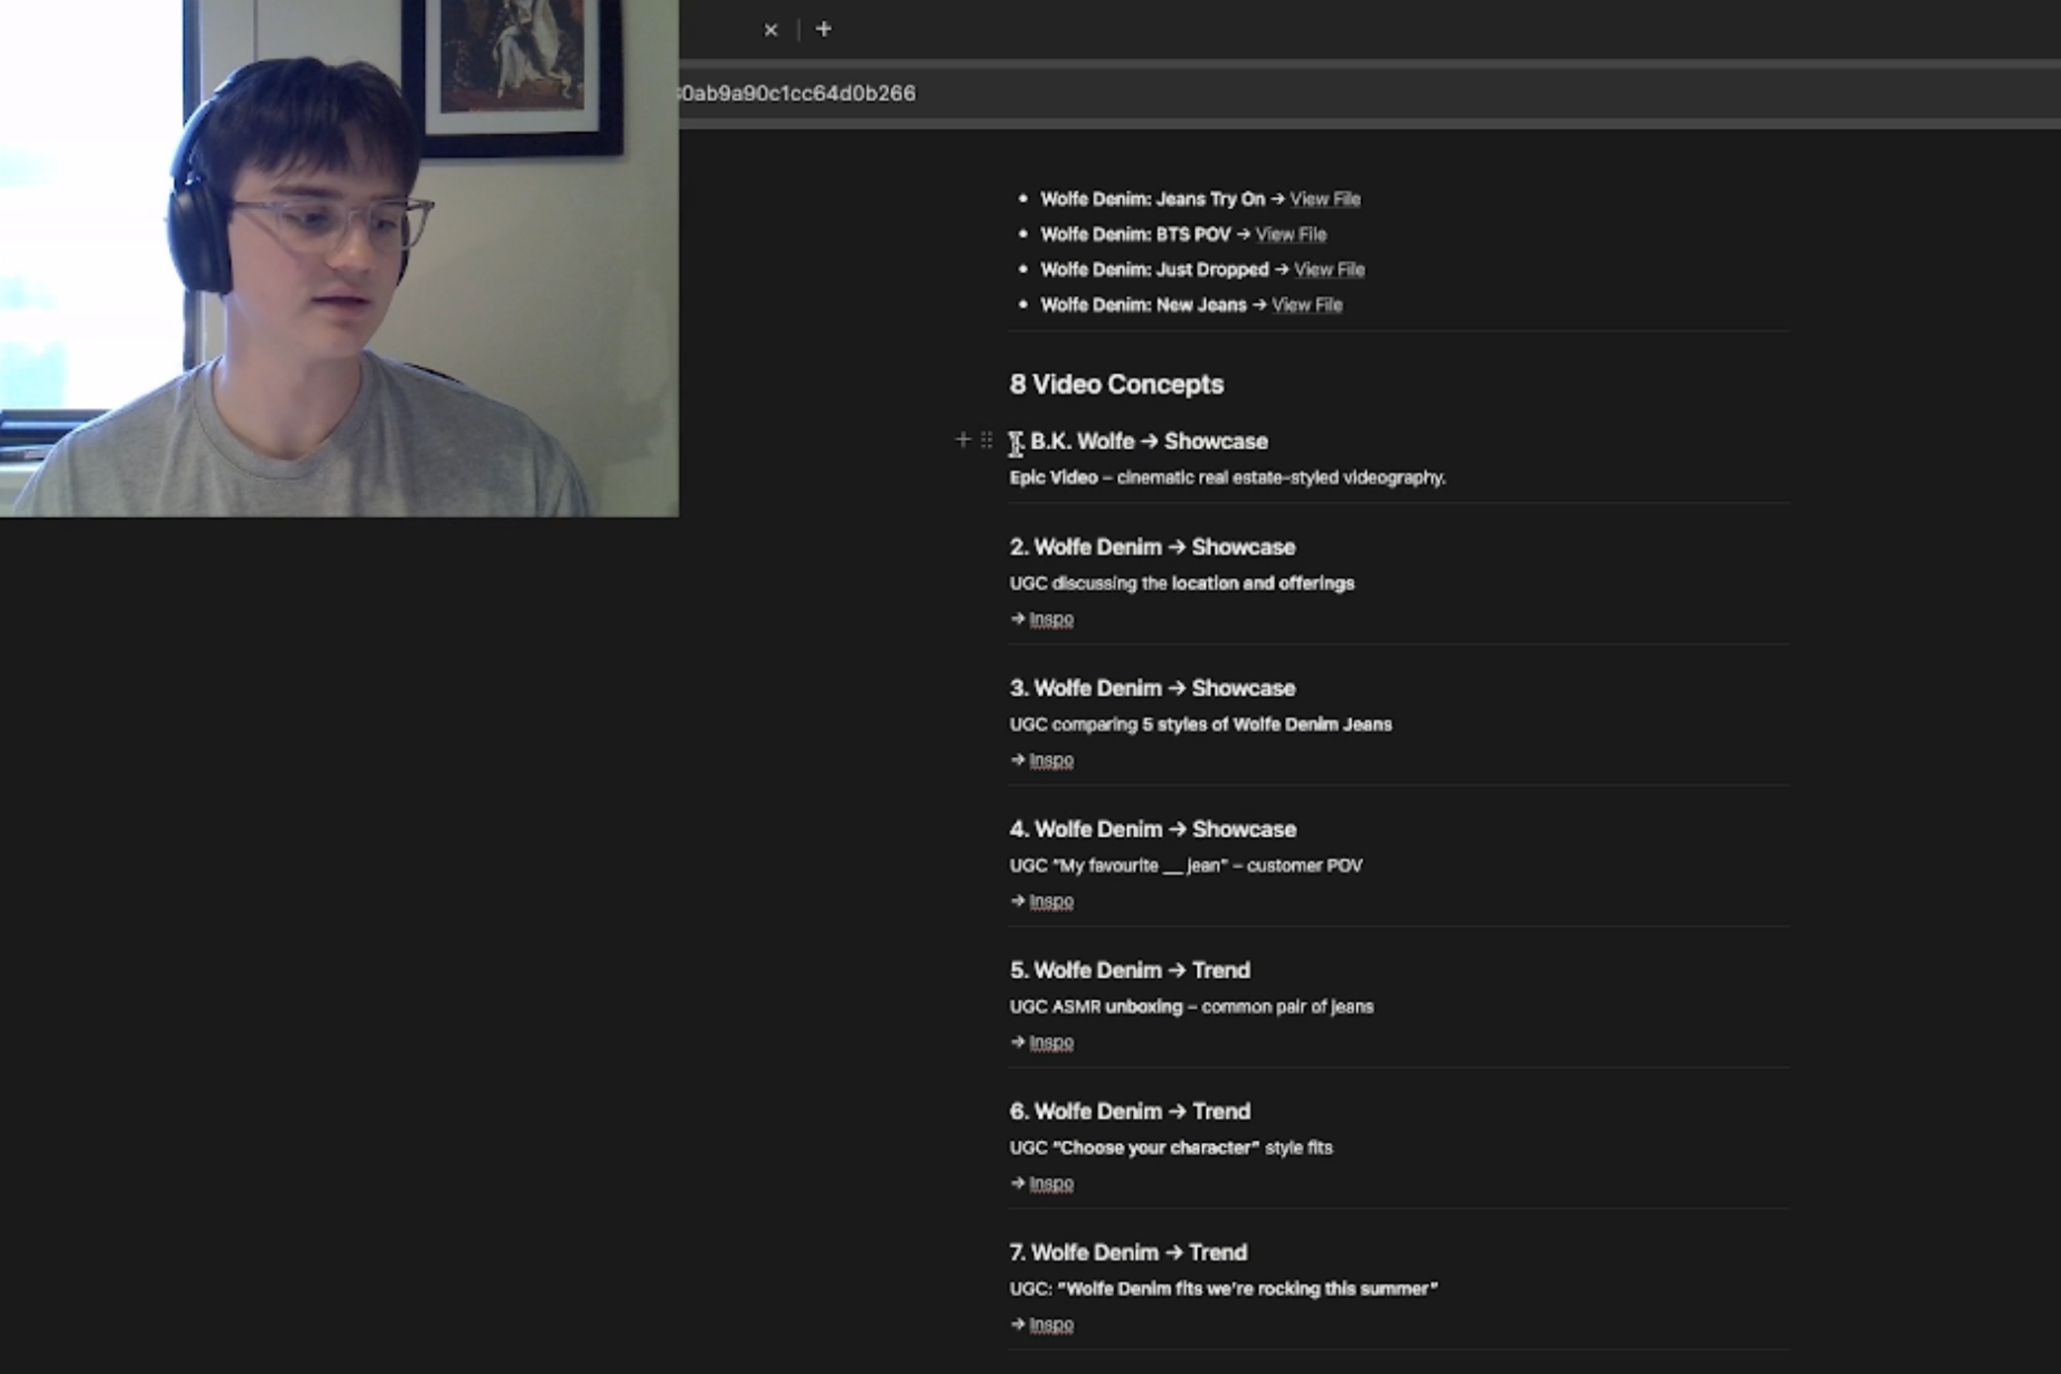Open View File for New Jeans

(x=1306, y=305)
